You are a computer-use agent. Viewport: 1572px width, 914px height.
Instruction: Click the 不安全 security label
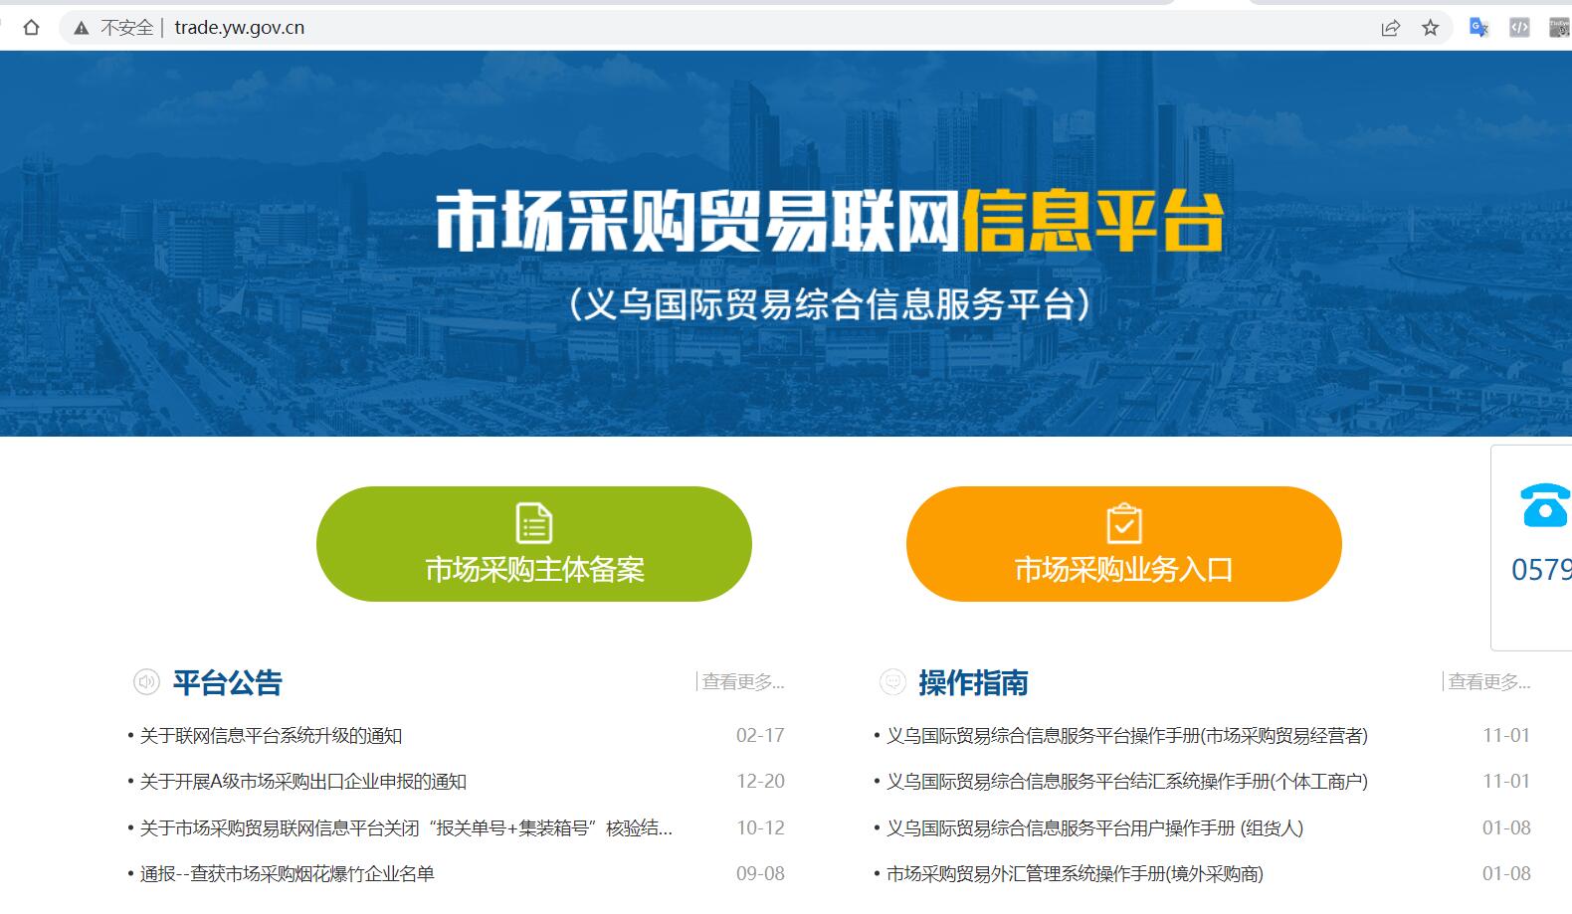pos(126,28)
